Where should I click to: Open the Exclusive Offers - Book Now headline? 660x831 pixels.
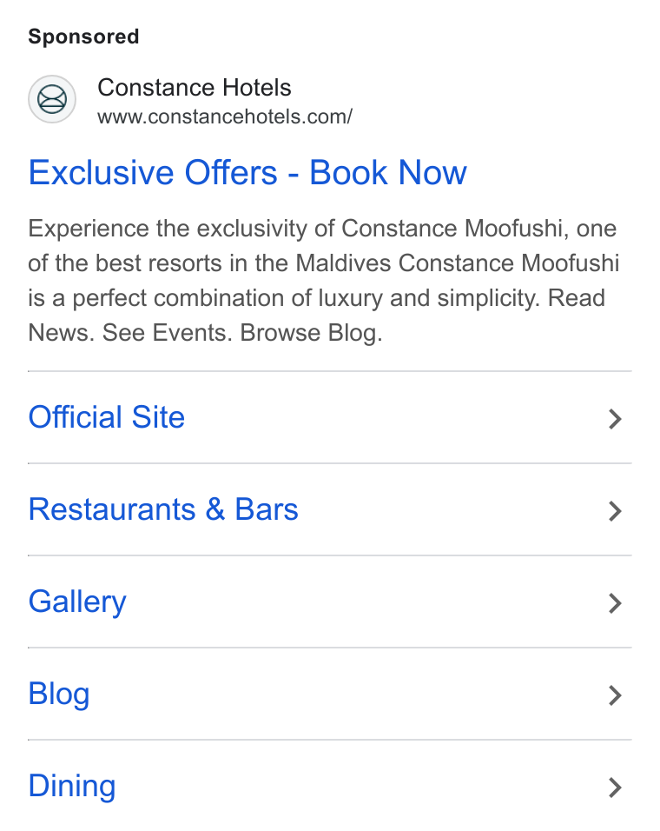pos(247,173)
